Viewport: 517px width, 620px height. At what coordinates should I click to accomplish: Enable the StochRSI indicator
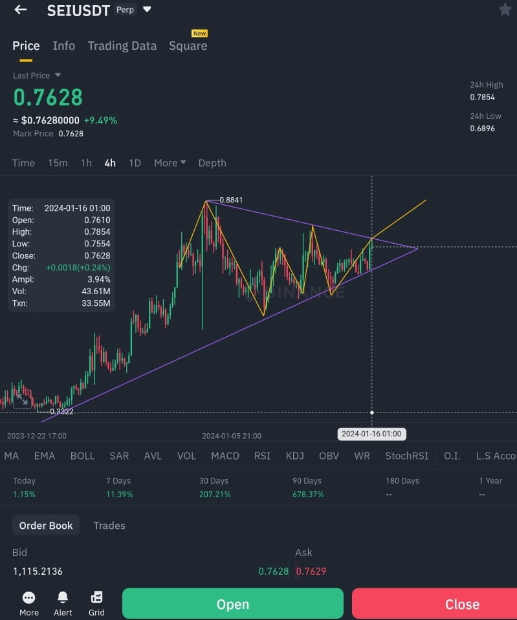point(406,456)
